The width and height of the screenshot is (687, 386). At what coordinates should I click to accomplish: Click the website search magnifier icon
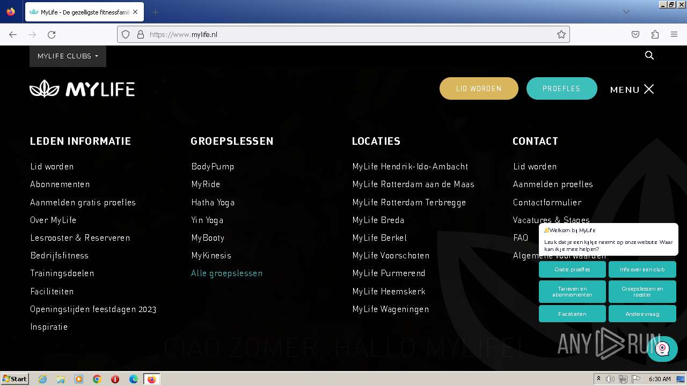click(649, 55)
